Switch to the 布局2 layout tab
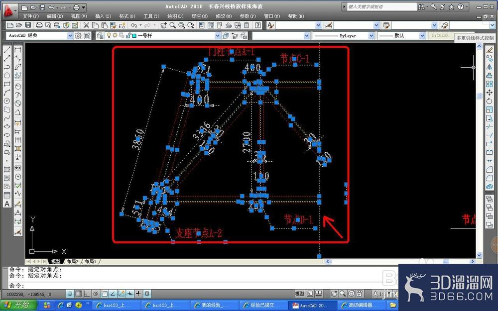This screenshot has width=498, height=311. point(73,262)
